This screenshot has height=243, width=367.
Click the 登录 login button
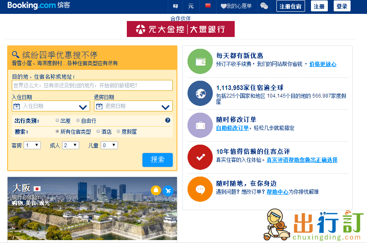pyautogui.click(x=342, y=6)
